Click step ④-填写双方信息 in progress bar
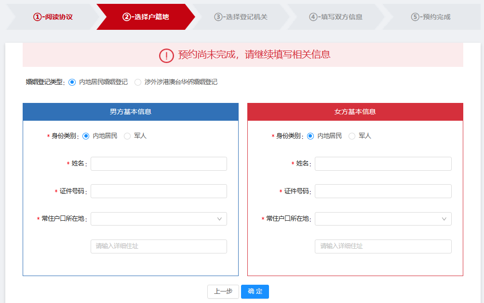The width and height of the screenshot is (484, 303). click(x=336, y=17)
